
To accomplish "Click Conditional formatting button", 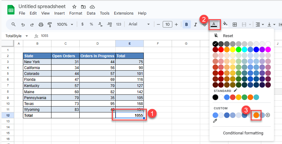I will click(x=243, y=133).
